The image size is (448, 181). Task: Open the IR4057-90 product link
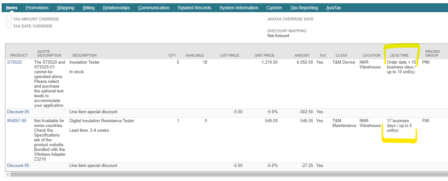pyautogui.click(x=17, y=121)
